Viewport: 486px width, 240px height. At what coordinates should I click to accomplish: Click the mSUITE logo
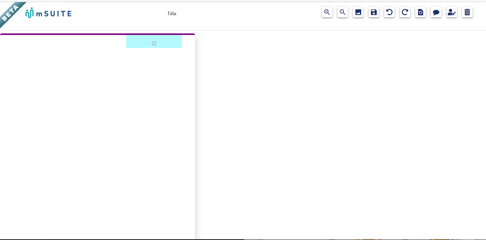[x=48, y=13]
